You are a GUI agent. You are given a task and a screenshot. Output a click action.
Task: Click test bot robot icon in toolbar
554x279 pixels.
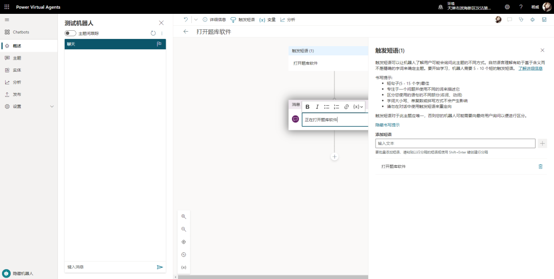(x=532, y=20)
